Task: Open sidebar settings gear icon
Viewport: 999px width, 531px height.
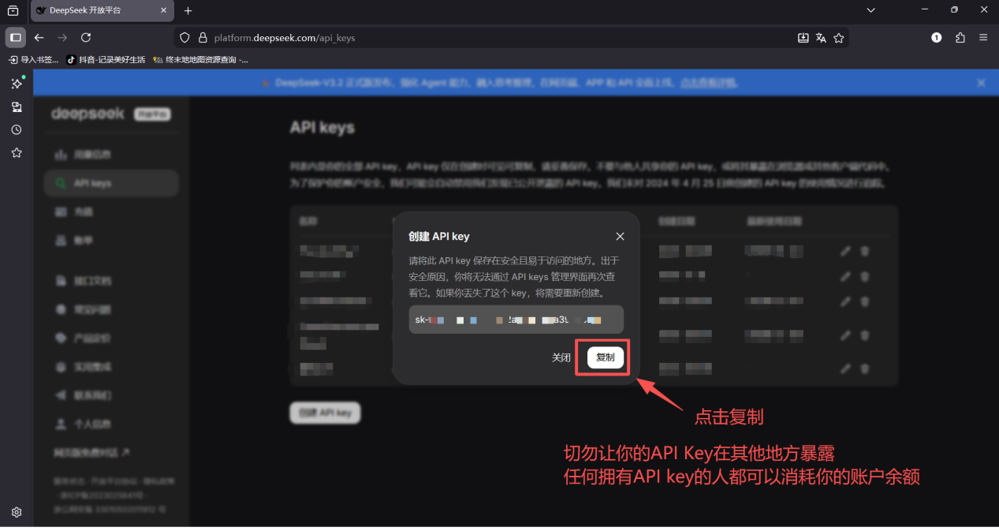Action: 17,512
